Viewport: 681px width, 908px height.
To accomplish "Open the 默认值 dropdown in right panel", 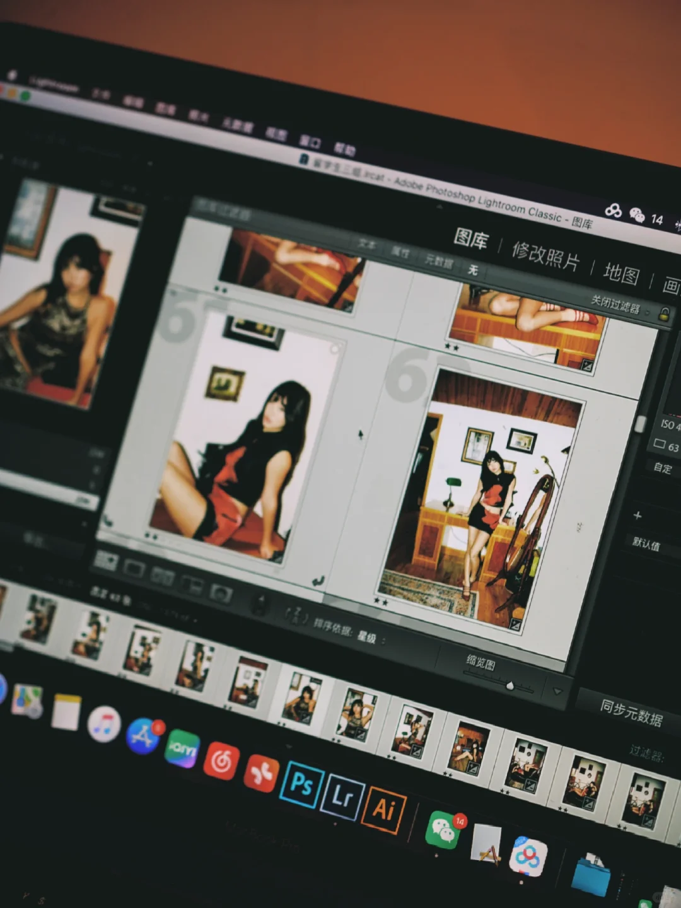I will tap(647, 544).
